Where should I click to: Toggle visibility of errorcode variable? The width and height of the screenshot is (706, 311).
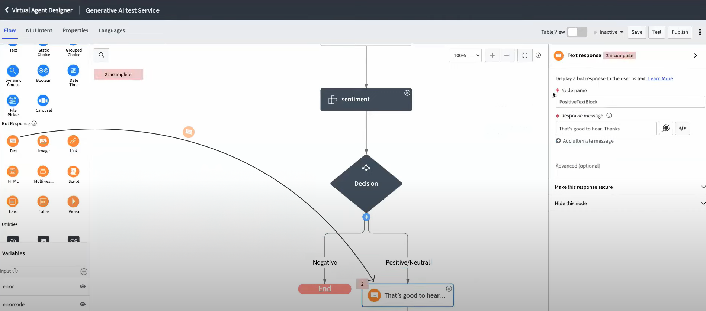click(83, 304)
